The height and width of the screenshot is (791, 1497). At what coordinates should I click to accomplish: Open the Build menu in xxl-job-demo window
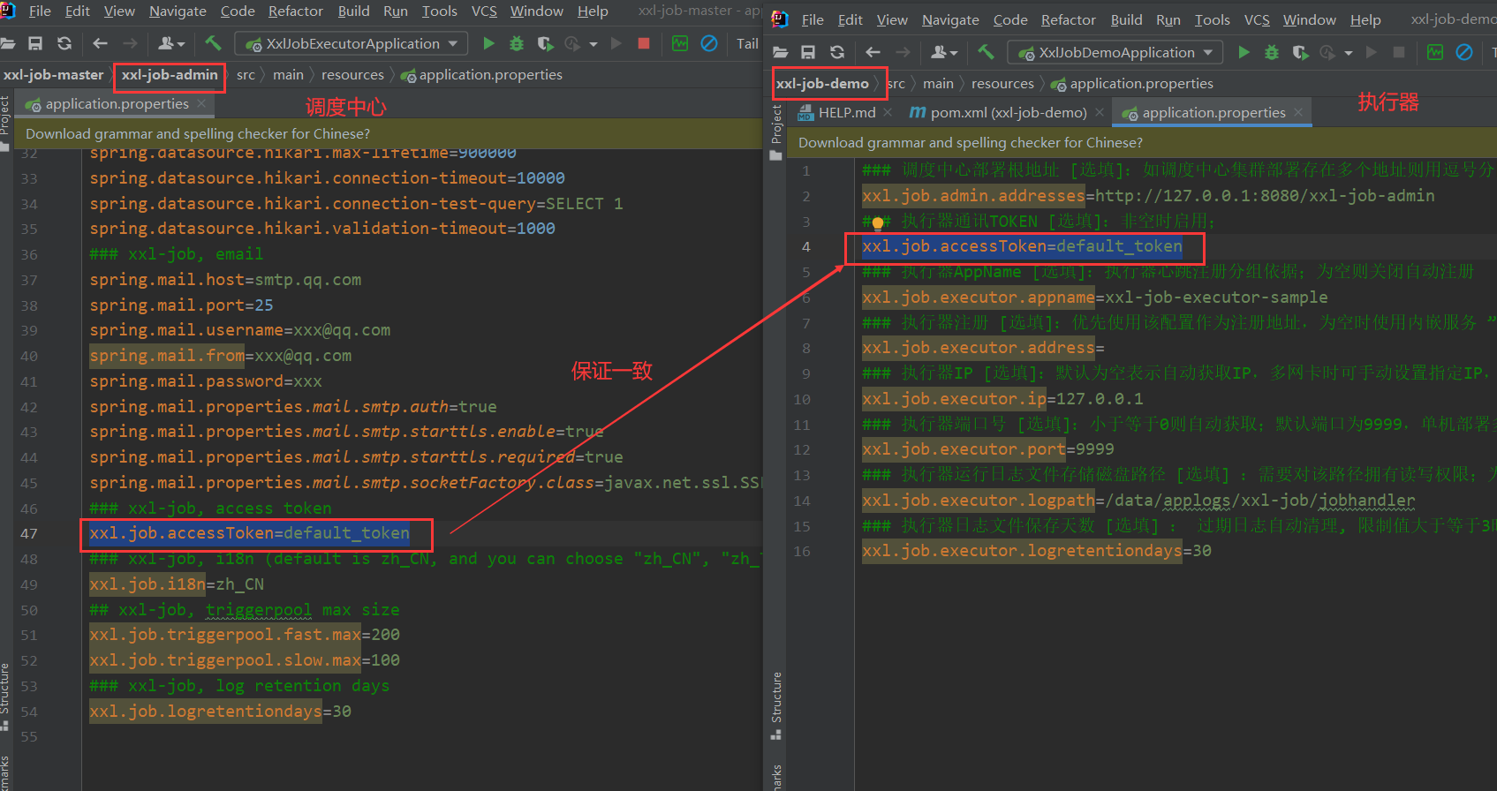[1126, 19]
